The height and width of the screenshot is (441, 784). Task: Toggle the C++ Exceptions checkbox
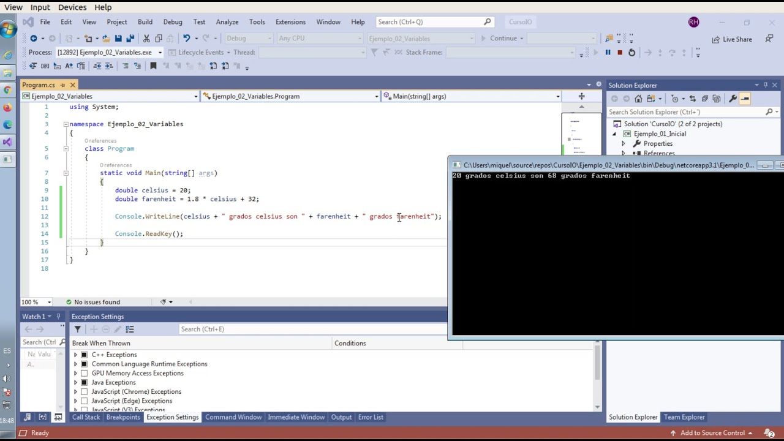click(x=85, y=355)
